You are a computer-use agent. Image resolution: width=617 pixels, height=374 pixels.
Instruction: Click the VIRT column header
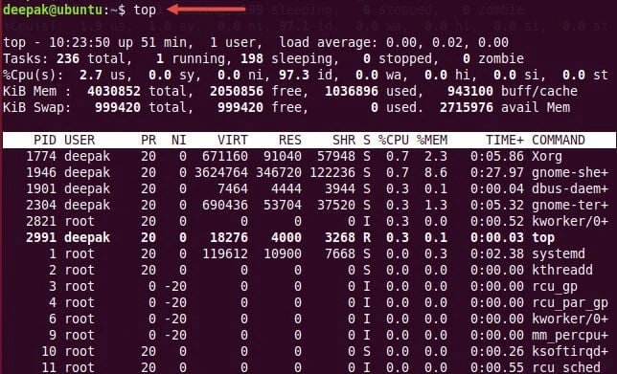(233, 140)
